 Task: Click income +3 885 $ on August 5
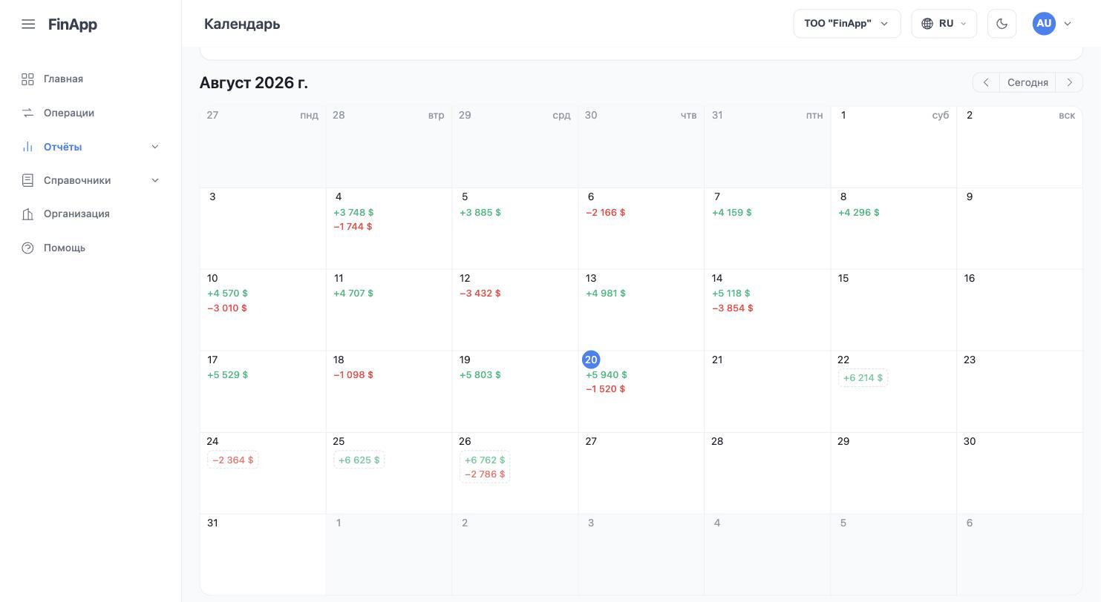pyautogui.click(x=480, y=212)
